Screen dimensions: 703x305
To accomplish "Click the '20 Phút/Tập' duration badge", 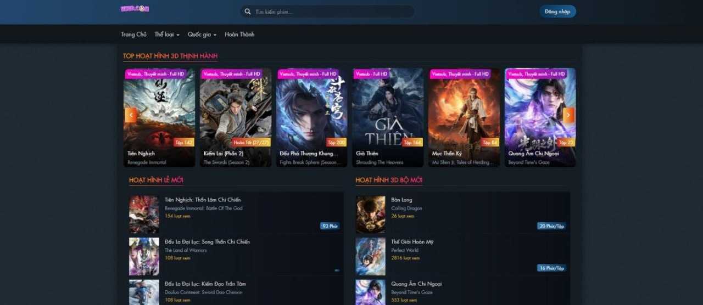I will point(551,226).
